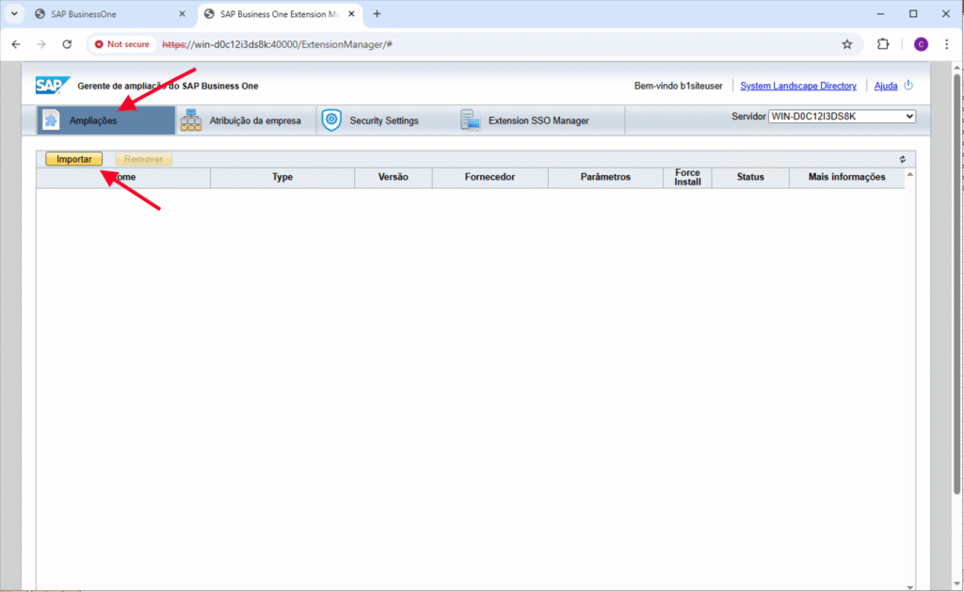Click the Status column header
964x592 pixels.
click(750, 177)
